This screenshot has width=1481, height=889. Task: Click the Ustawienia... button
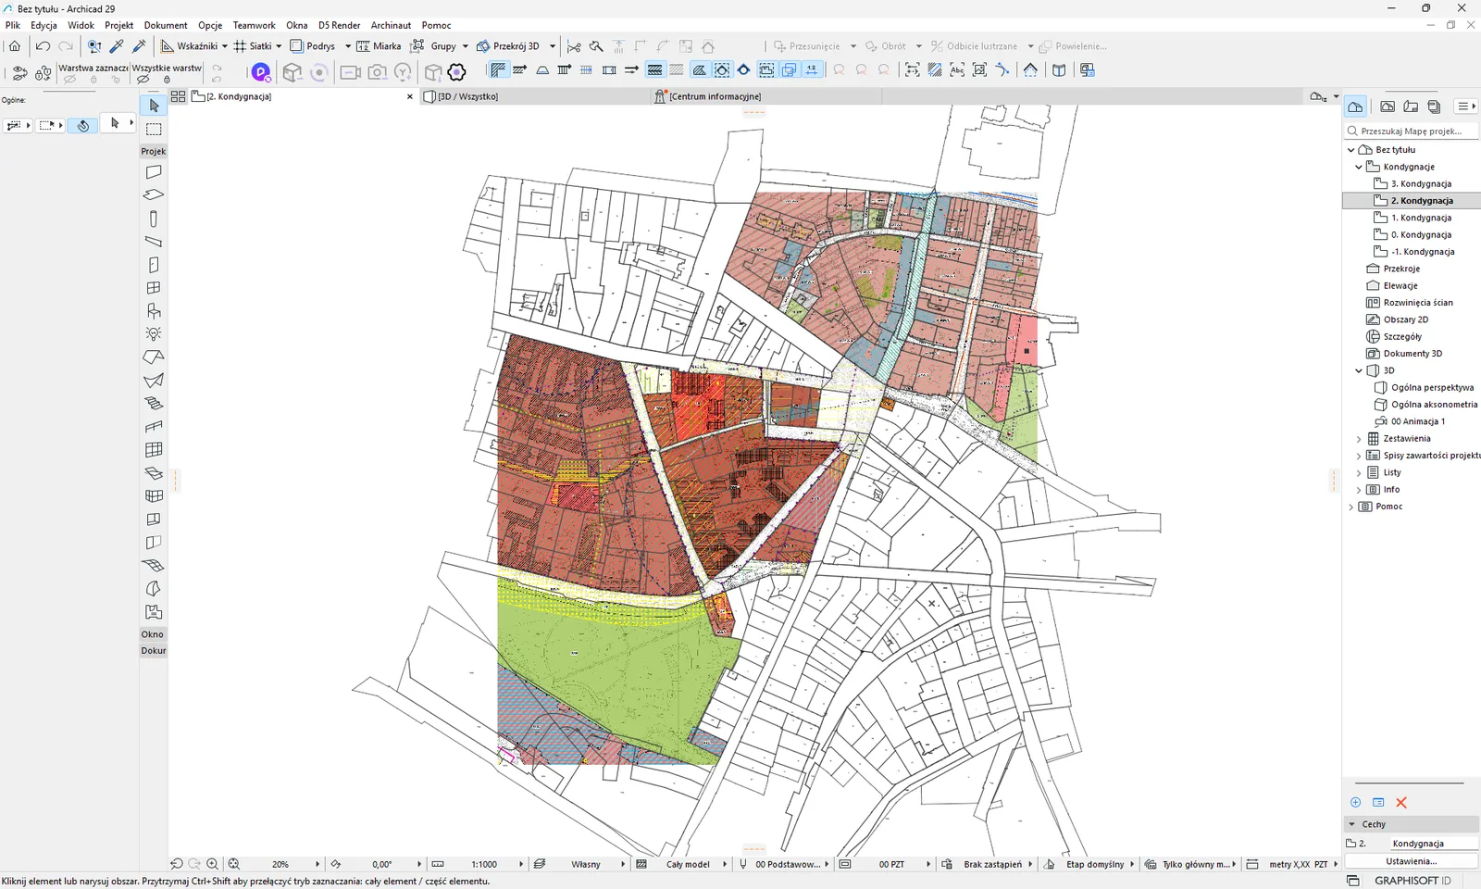pyautogui.click(x=1412, y=861)
